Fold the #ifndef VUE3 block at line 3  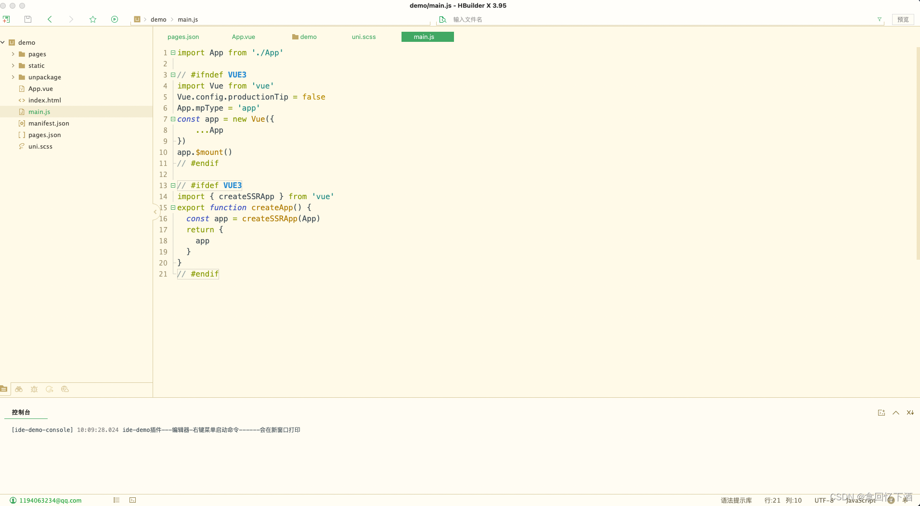pos(173,75)
